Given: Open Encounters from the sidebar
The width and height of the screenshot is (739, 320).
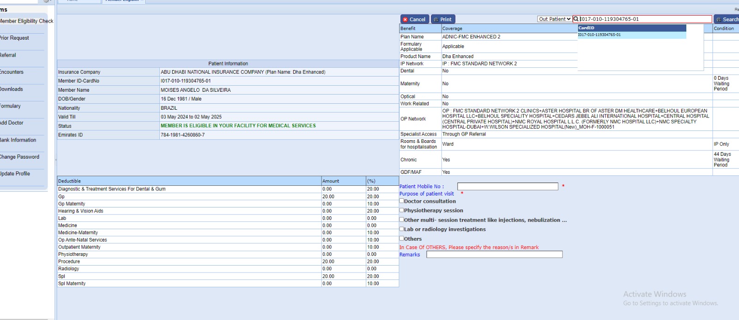Looking at the screenshot, I should (x=12, y=72).
